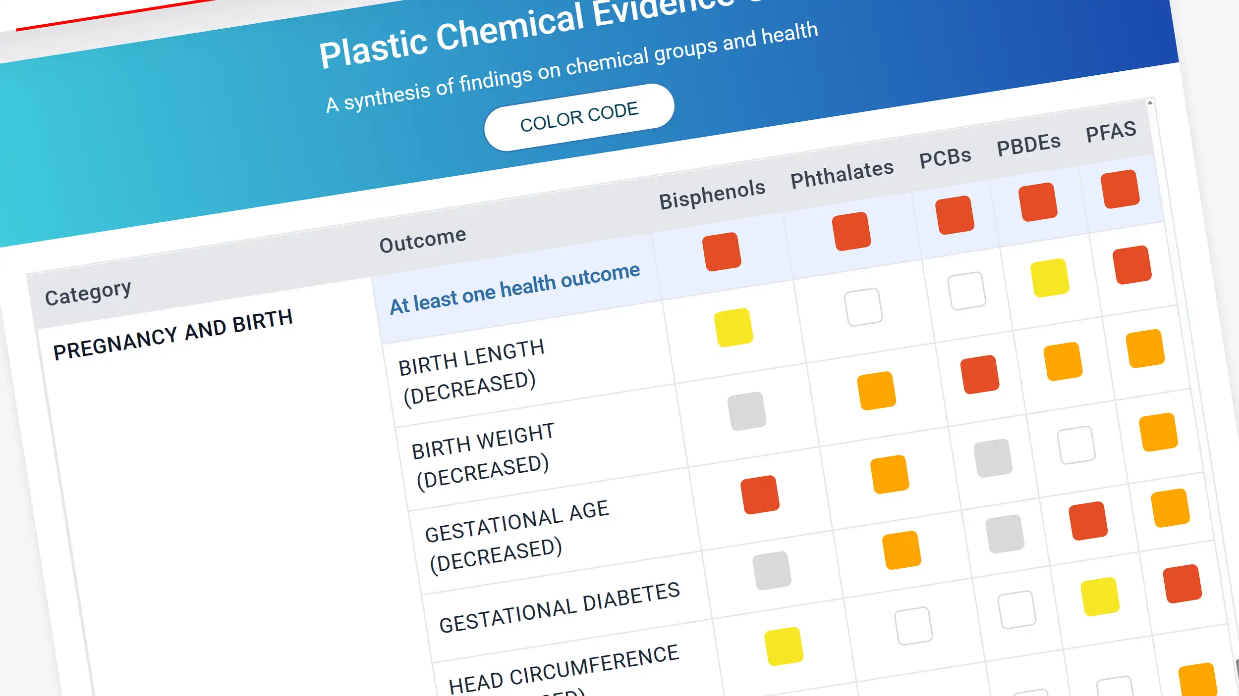Click yellow swatch for PBDEs birth length
The image size is (1239, 696).
point(1049,277)
